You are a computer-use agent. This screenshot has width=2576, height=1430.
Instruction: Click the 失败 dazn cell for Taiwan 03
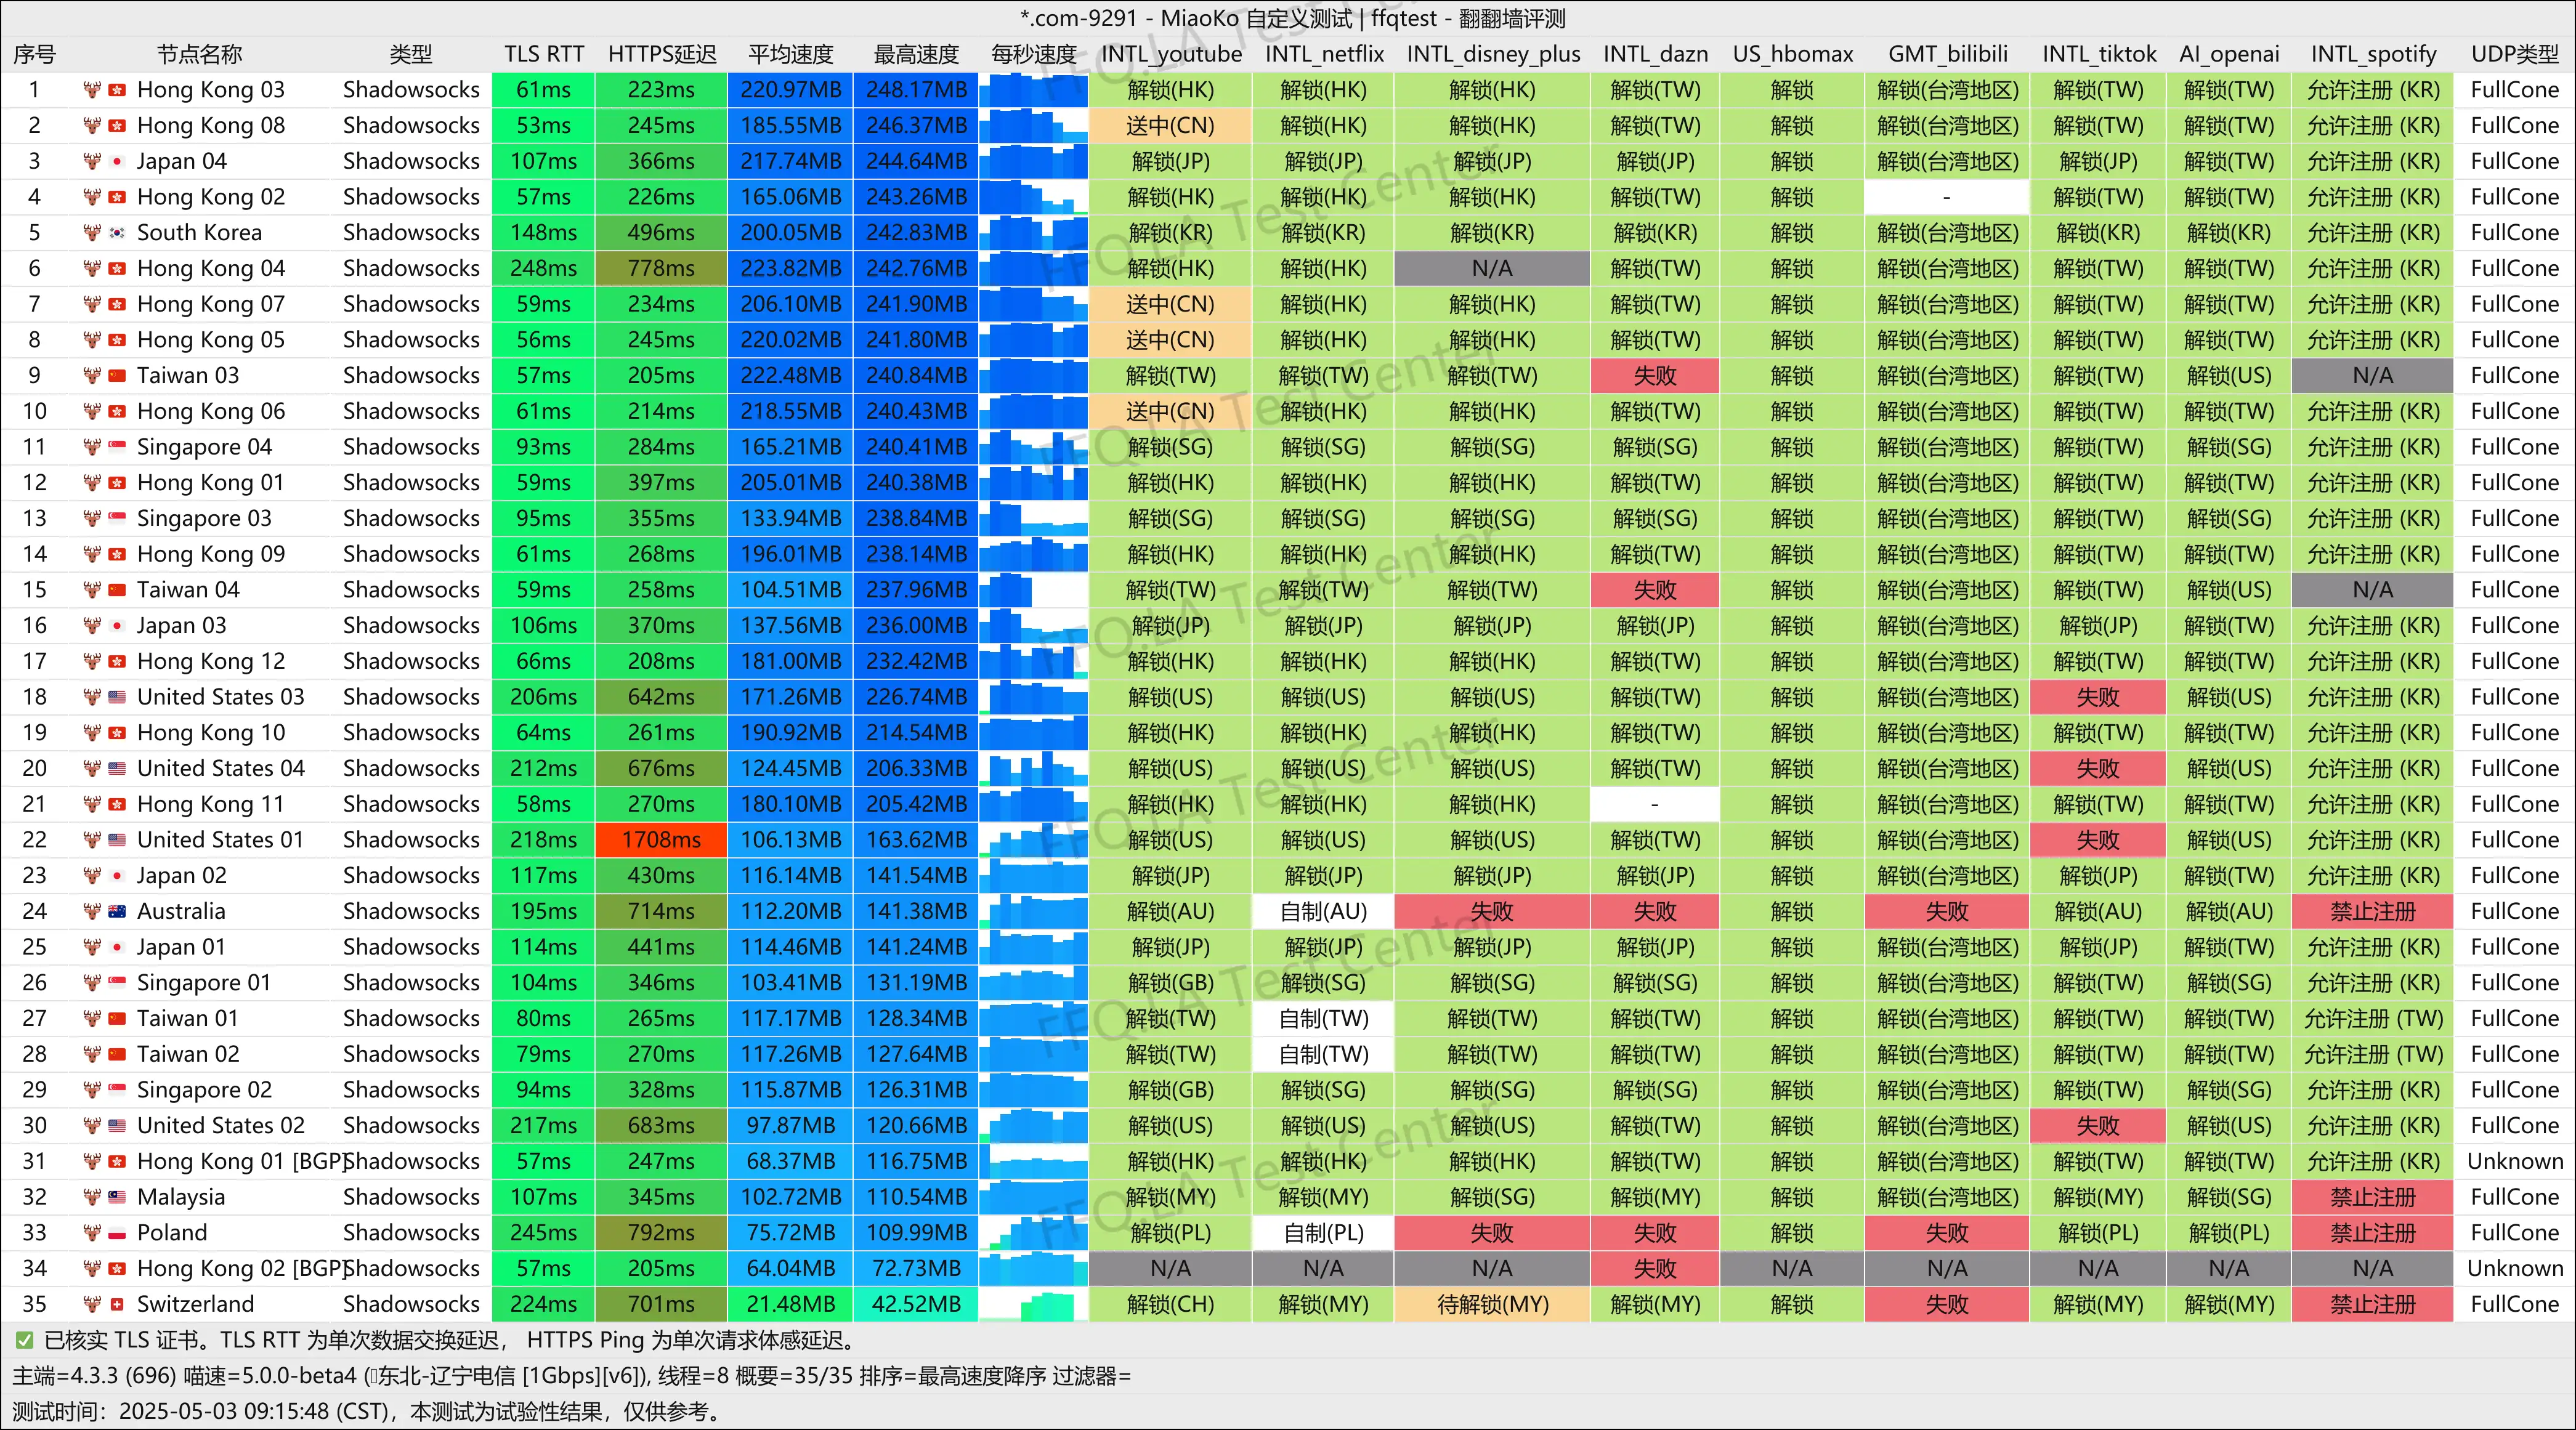point(1655,376)
